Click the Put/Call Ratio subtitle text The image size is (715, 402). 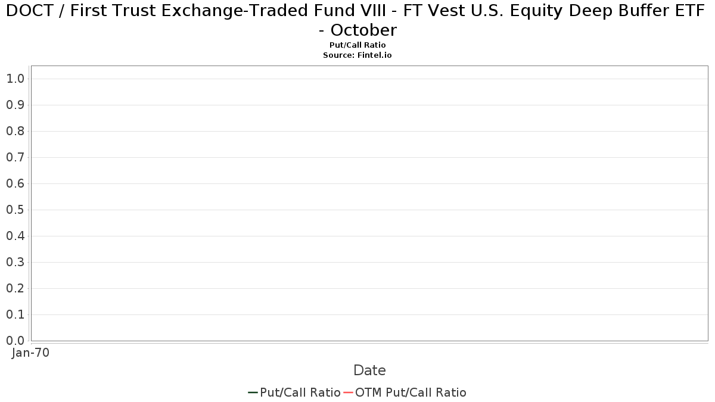(x=357, y=45)
